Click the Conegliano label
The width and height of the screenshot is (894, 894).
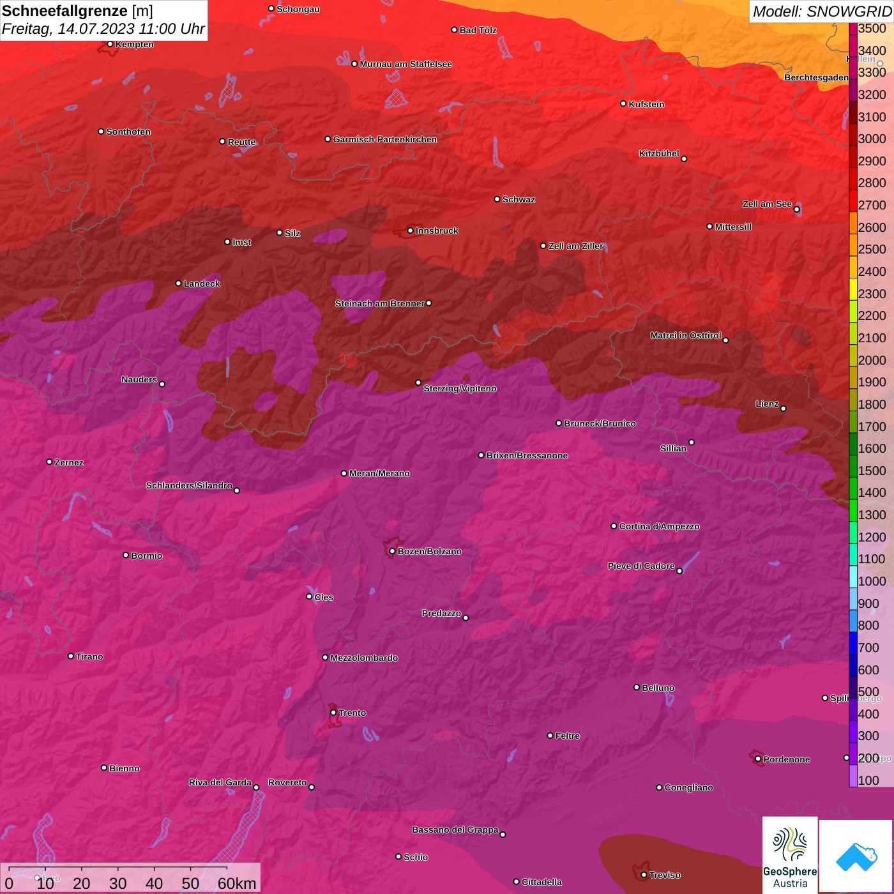pos(688,787)
